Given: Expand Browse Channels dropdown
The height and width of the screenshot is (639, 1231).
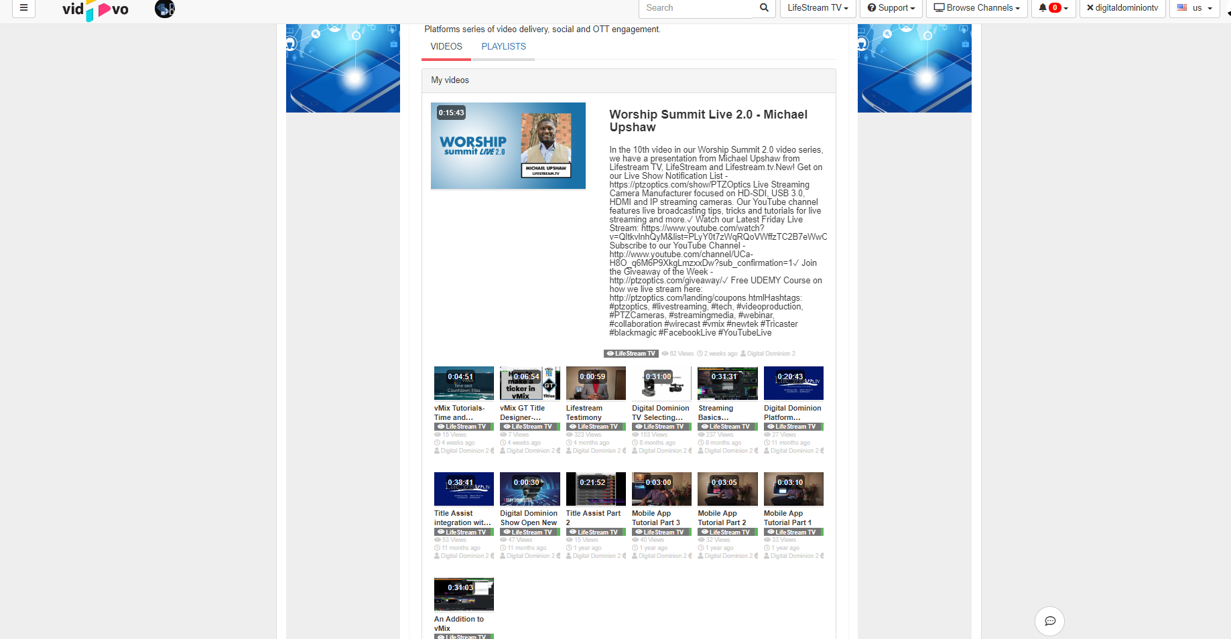Looking at the screenshot, I should coord(976,8).
